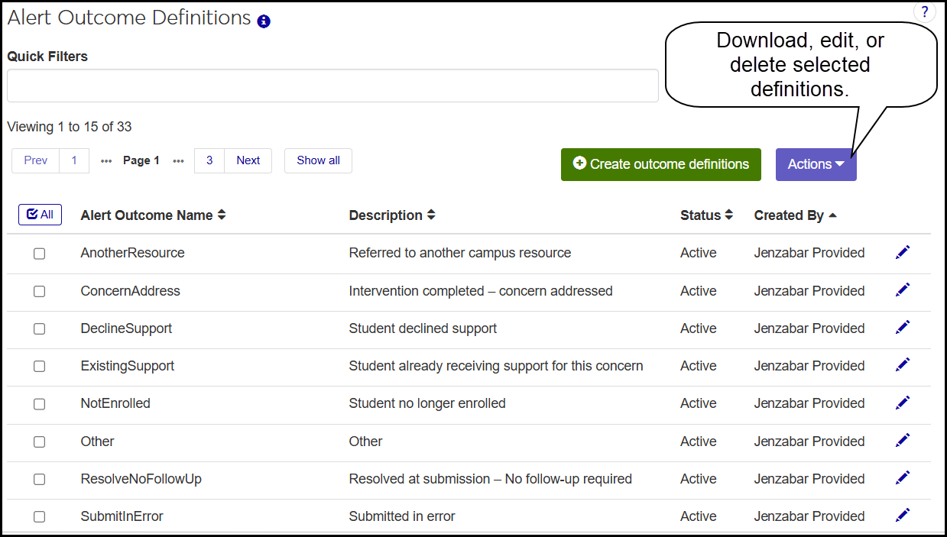Click the AnotherResource outcome name
This screenshot has height=537, width=947.
pos(132,253)
